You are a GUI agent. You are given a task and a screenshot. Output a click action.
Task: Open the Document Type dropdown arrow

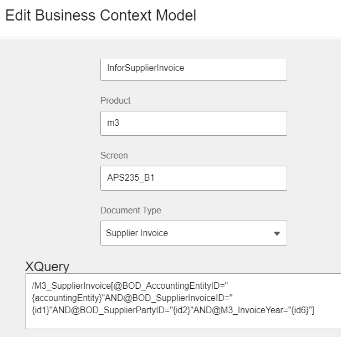pyautogui.click(x=277, y=233)
